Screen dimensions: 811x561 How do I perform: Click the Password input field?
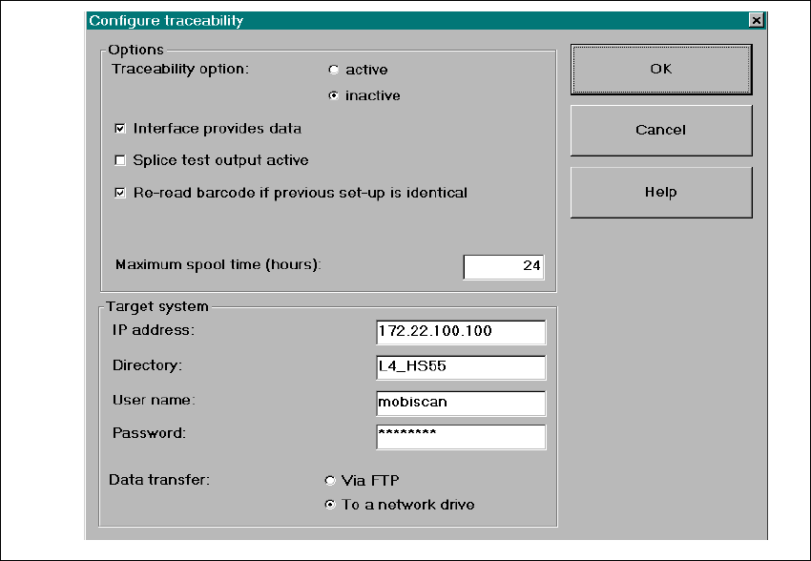461,437
